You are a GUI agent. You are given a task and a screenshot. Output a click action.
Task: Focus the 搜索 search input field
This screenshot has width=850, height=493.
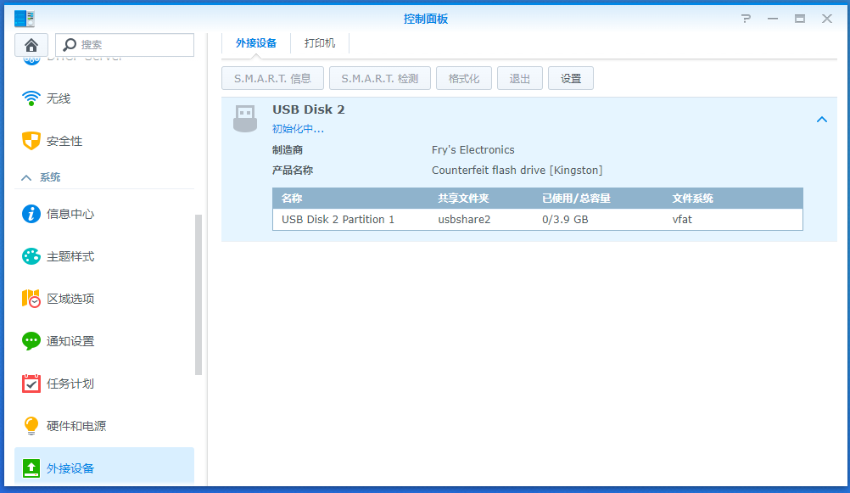(125, 44)
